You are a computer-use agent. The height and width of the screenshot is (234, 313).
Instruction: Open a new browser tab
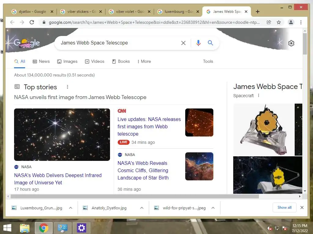pyautogui.click(x=257, y=12)
